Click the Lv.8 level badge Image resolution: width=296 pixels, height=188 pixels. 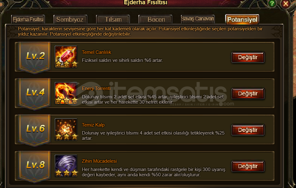pos(35,166)
